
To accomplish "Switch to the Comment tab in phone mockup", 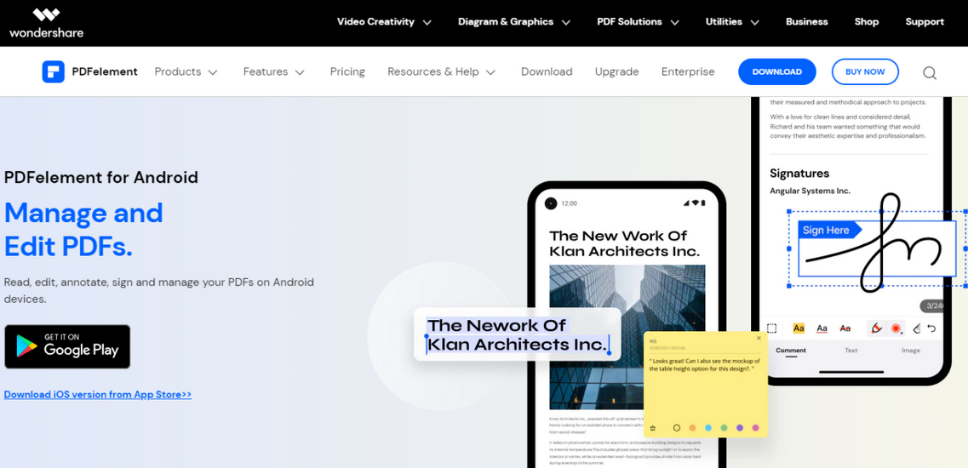I will click(791, 350).
